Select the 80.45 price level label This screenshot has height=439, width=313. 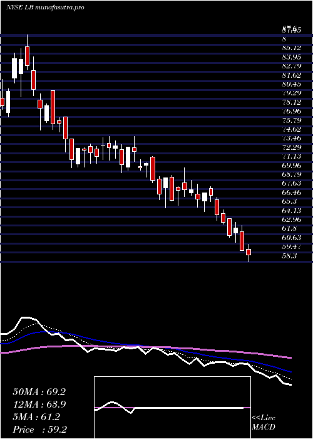point(292,83)
